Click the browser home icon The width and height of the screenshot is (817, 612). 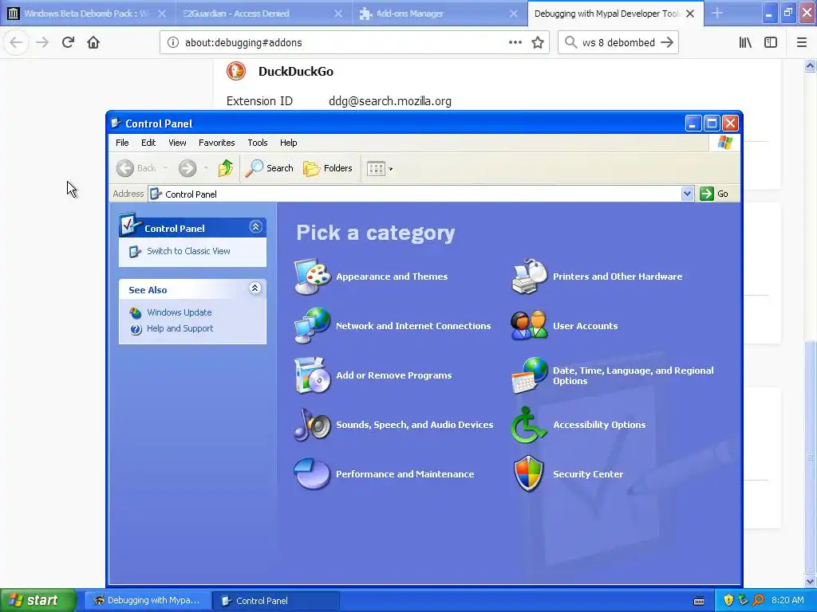click(93, 42)
